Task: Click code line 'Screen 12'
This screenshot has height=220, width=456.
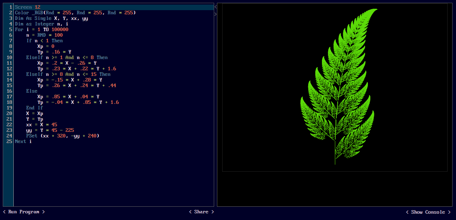Action: click(27, 7)
